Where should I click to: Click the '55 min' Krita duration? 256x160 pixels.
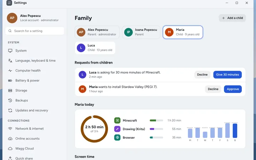point(176,129)
